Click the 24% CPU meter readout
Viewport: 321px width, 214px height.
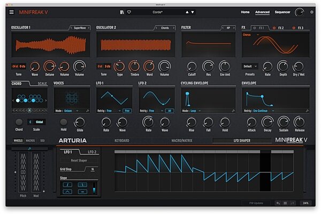coord(305,203)
